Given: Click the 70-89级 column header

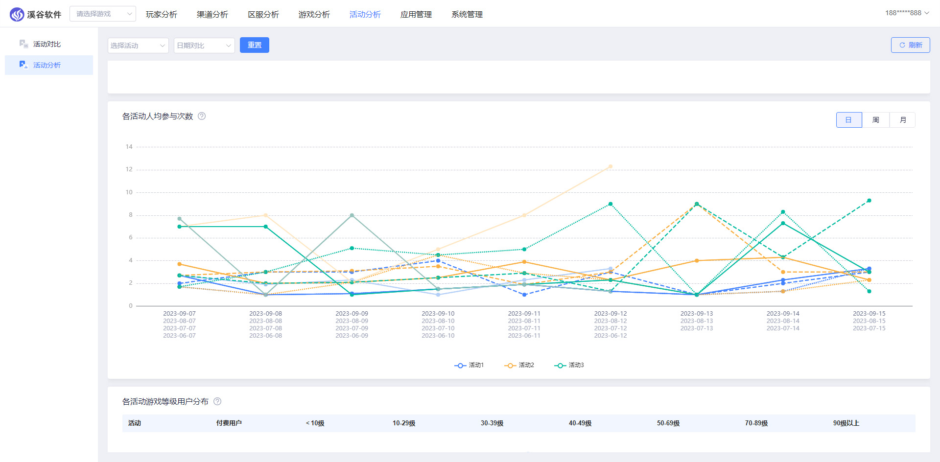Looking at the screenshot, I should (x=756, y=423).
